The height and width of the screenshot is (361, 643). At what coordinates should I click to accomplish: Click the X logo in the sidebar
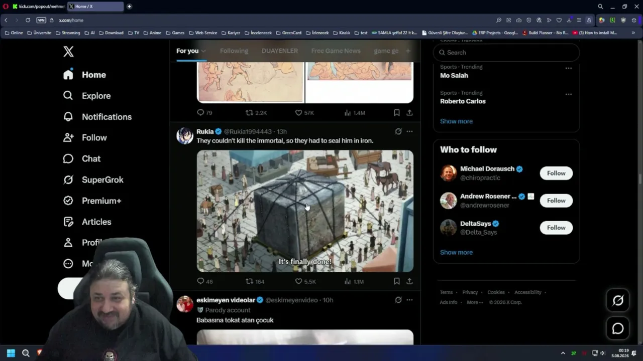pos(68,51)
